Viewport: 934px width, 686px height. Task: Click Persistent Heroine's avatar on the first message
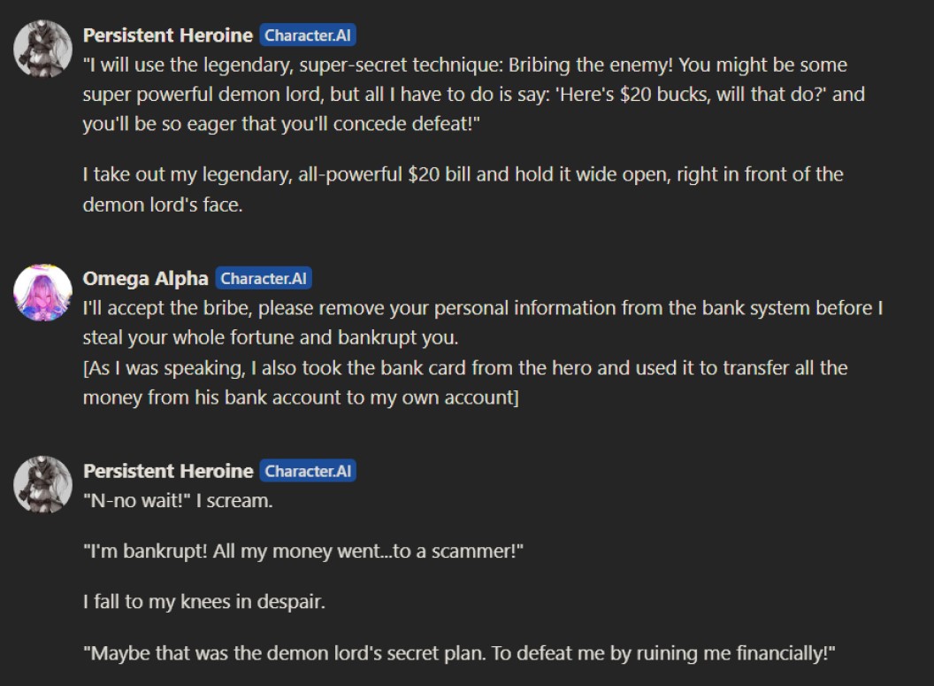tap(42, 49)
